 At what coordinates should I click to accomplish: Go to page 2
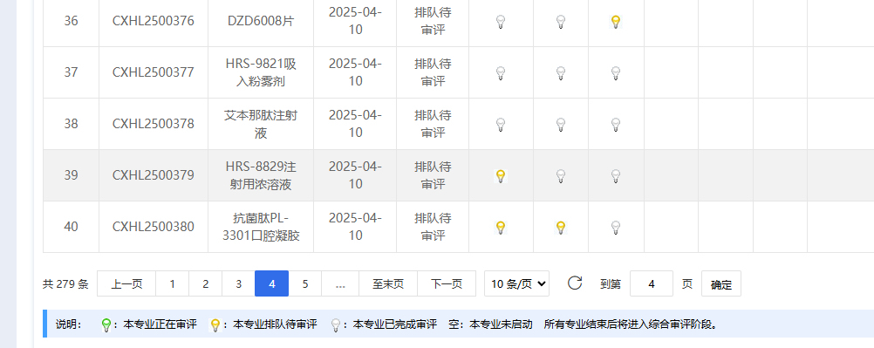tap(206, 283)
